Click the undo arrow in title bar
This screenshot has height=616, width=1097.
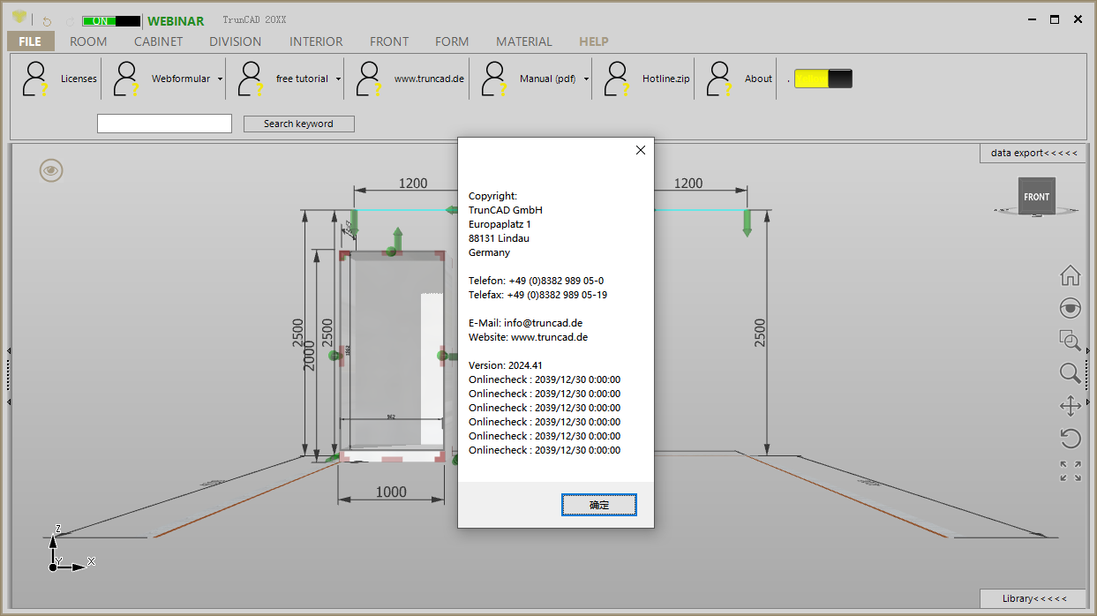coord(48,20)
